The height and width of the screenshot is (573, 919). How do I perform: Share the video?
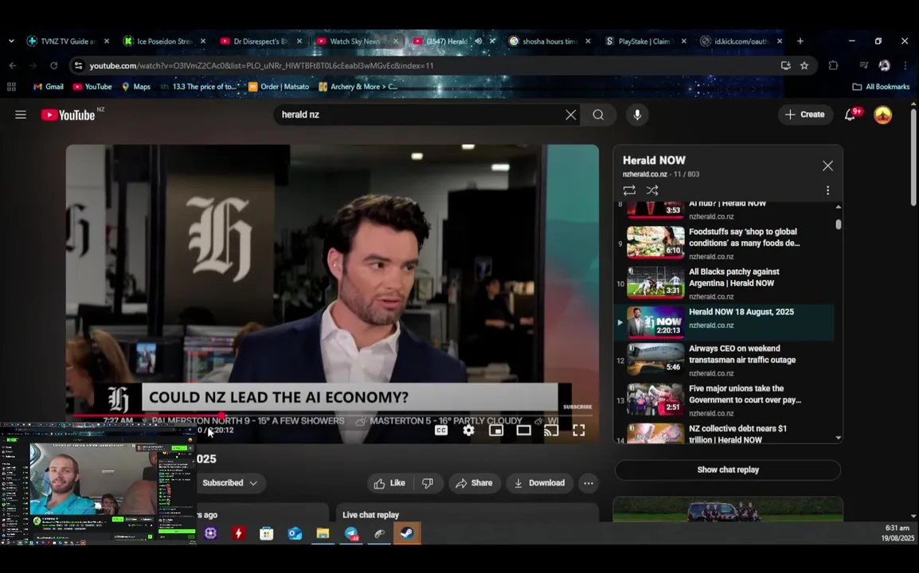[x=475, y=483]
